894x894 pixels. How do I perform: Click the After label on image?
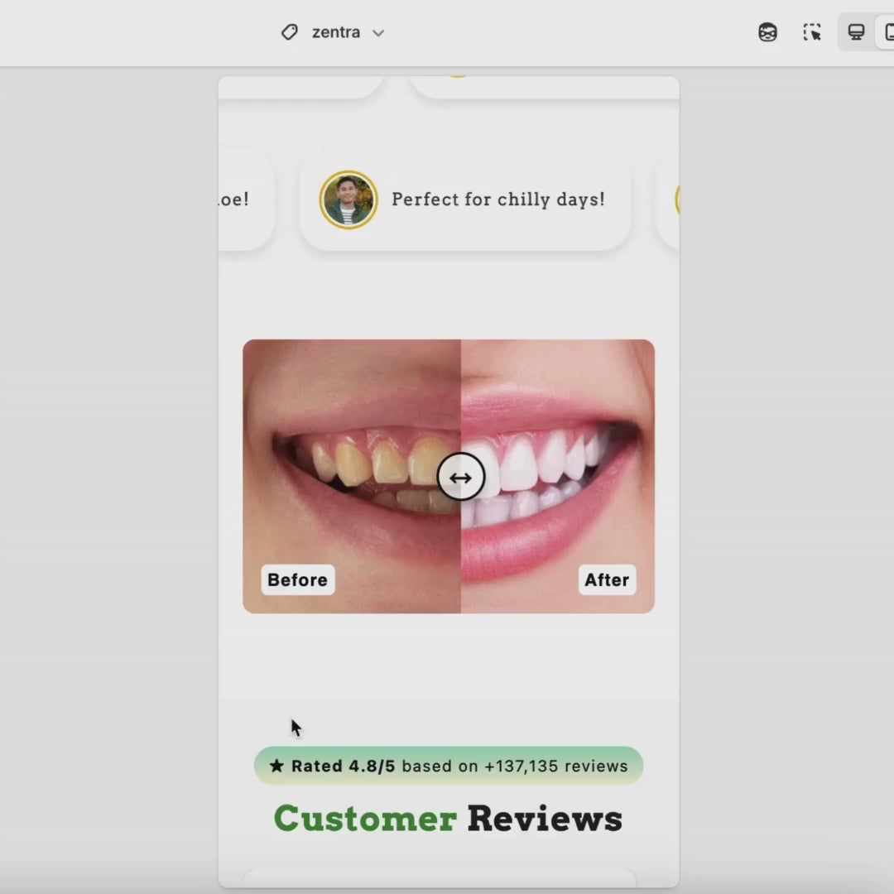point(607,579)
